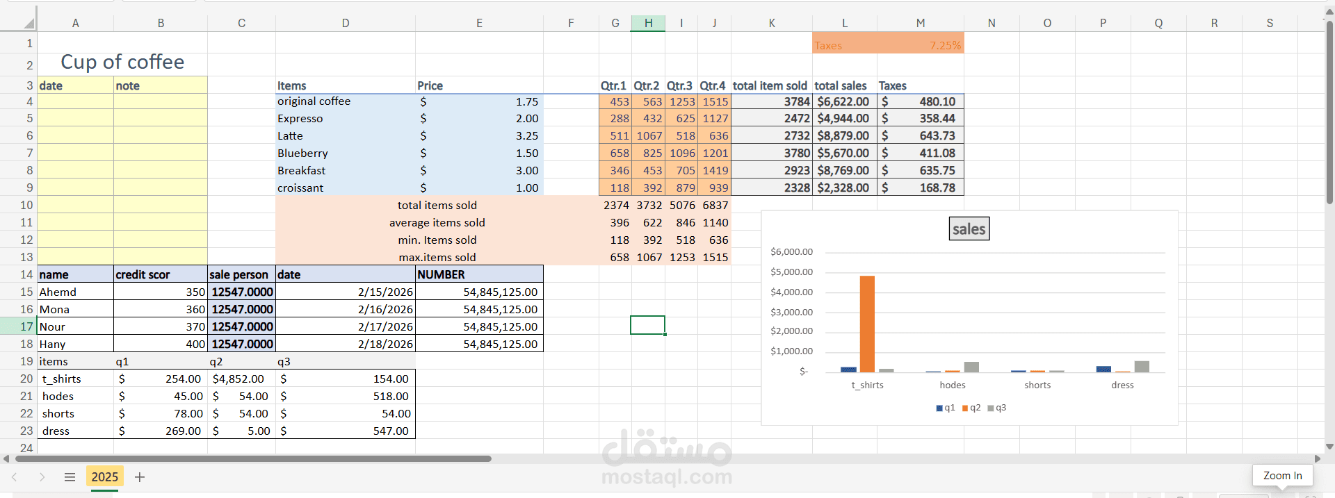Click the 'Hany' name cell
The height and width of the screenshot is (498, 1335).
[x=75, y=344]
